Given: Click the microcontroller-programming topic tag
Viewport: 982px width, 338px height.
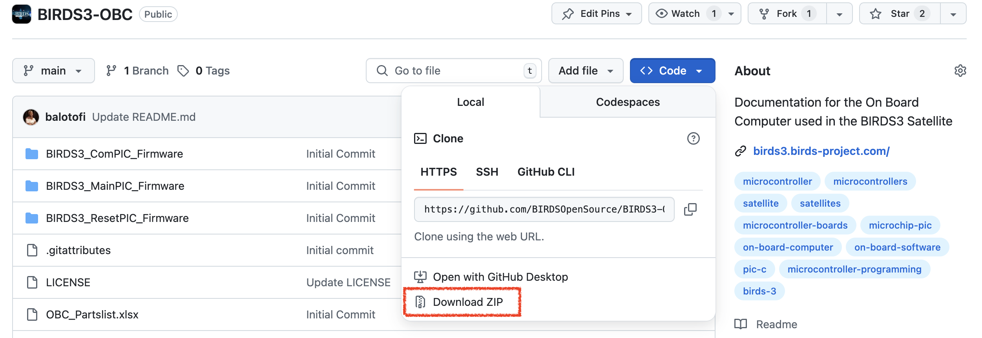Looking at the screenshot, I should click(854, 269).
